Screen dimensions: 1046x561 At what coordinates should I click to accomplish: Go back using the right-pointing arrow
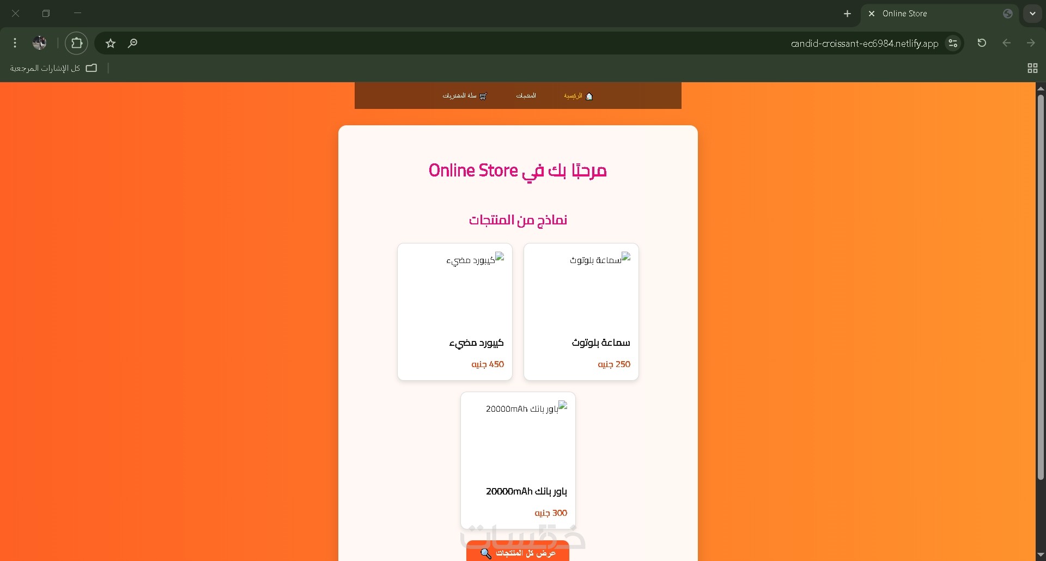pyautogui.click(x=1030, y=43)
